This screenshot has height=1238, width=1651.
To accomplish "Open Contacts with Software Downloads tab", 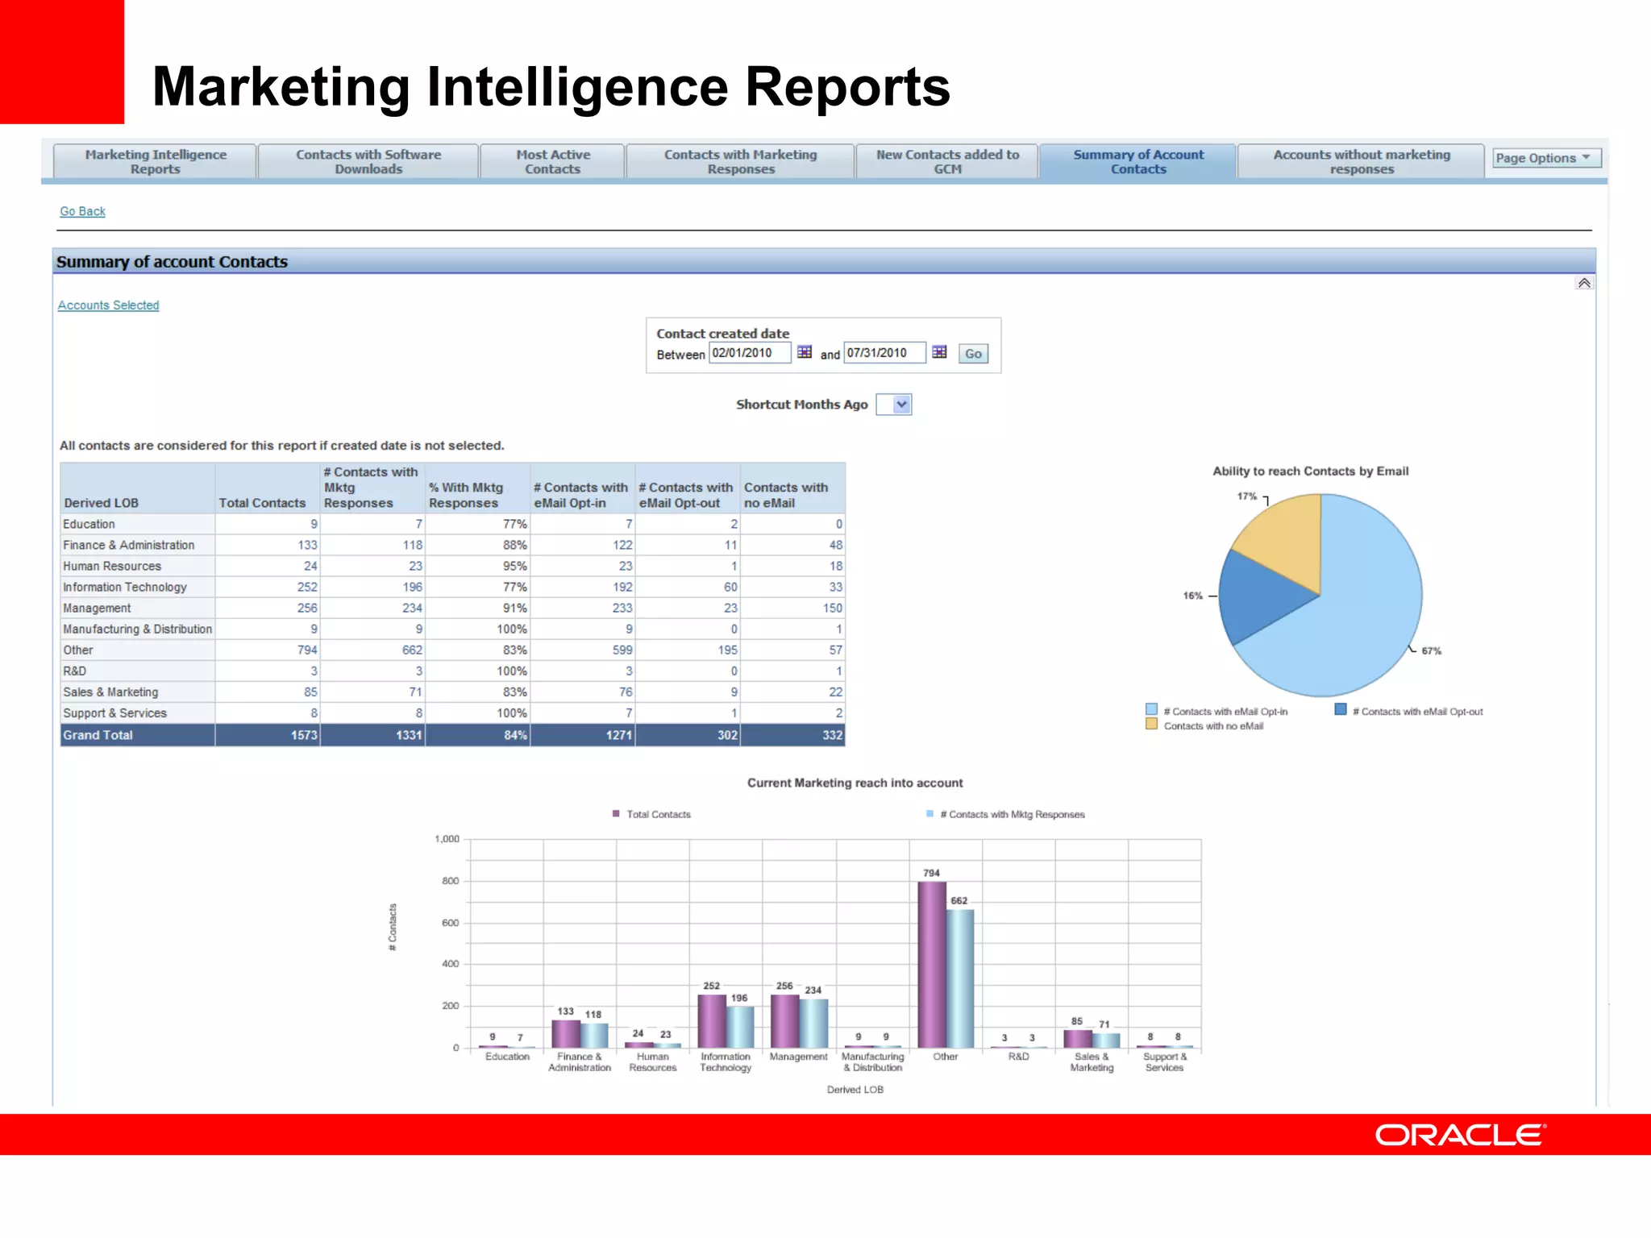I will tap(368, 162).
